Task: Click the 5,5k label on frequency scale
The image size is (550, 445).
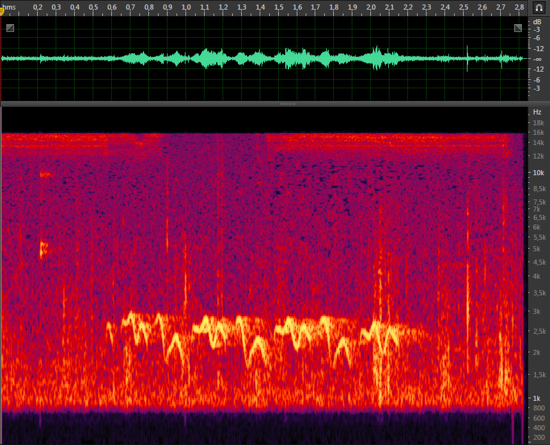Action: tap(540, 237)
